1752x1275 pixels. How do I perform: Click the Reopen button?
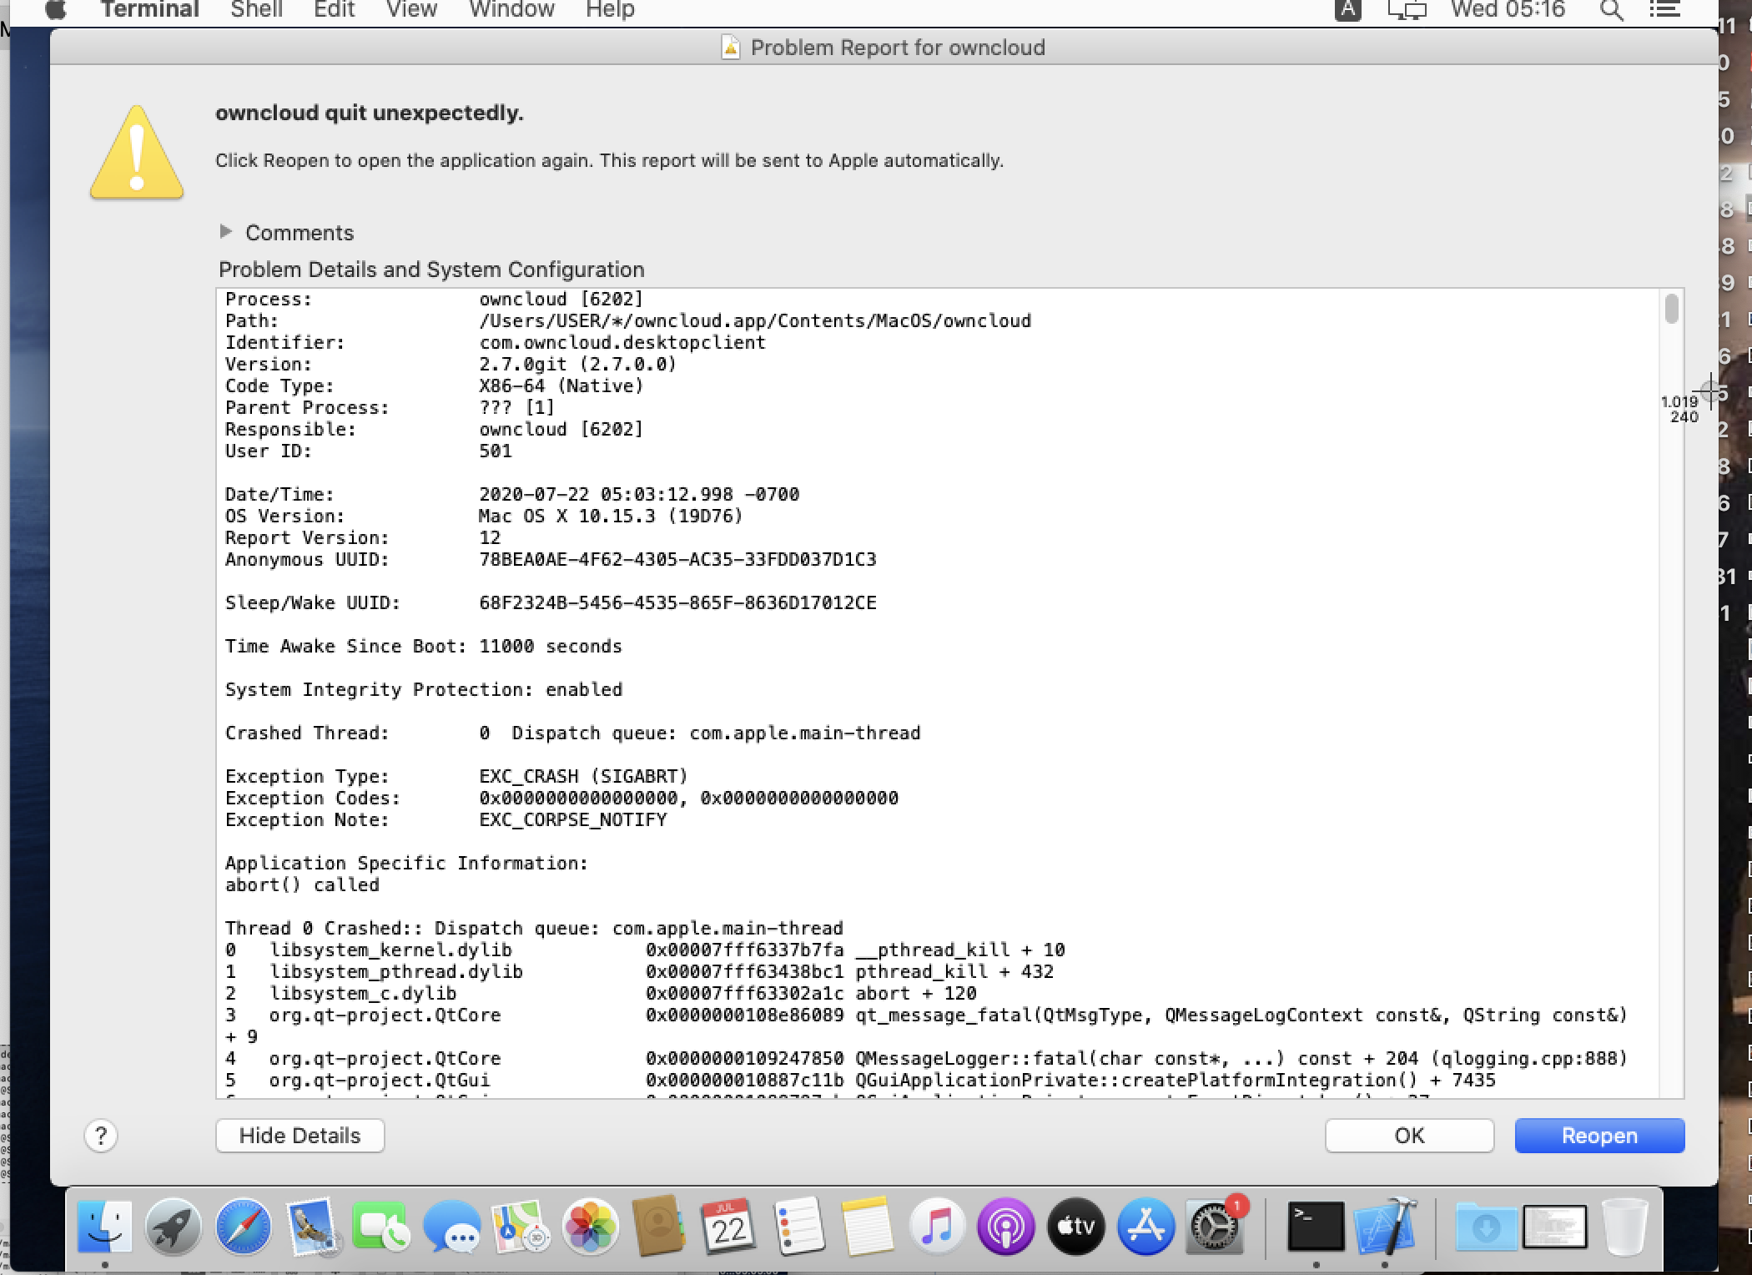click(1598, 1136)
